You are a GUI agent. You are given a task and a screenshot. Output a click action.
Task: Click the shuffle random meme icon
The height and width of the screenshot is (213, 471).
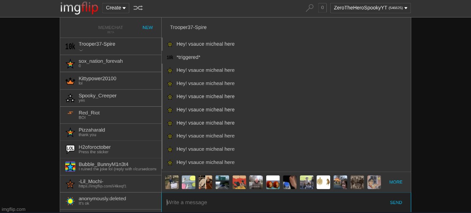[x=138, y=8]
